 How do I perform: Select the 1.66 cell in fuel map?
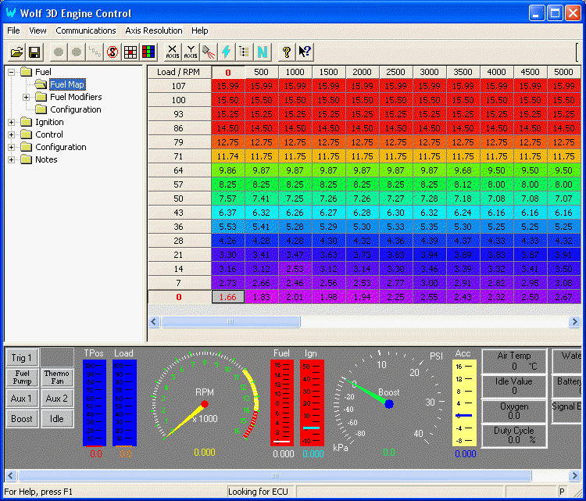coord(228,297)
